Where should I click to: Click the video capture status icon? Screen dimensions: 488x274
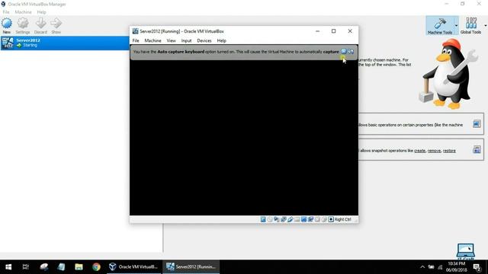[x=310, y=219]
